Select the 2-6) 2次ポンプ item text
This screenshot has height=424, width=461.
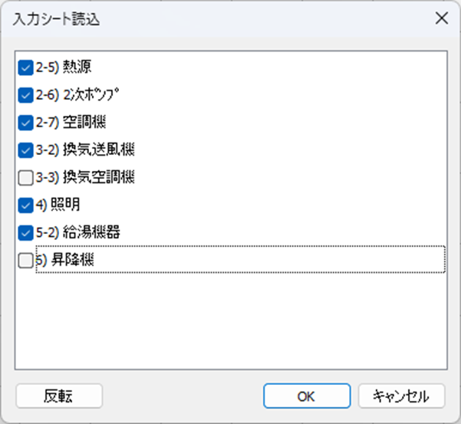77,94
